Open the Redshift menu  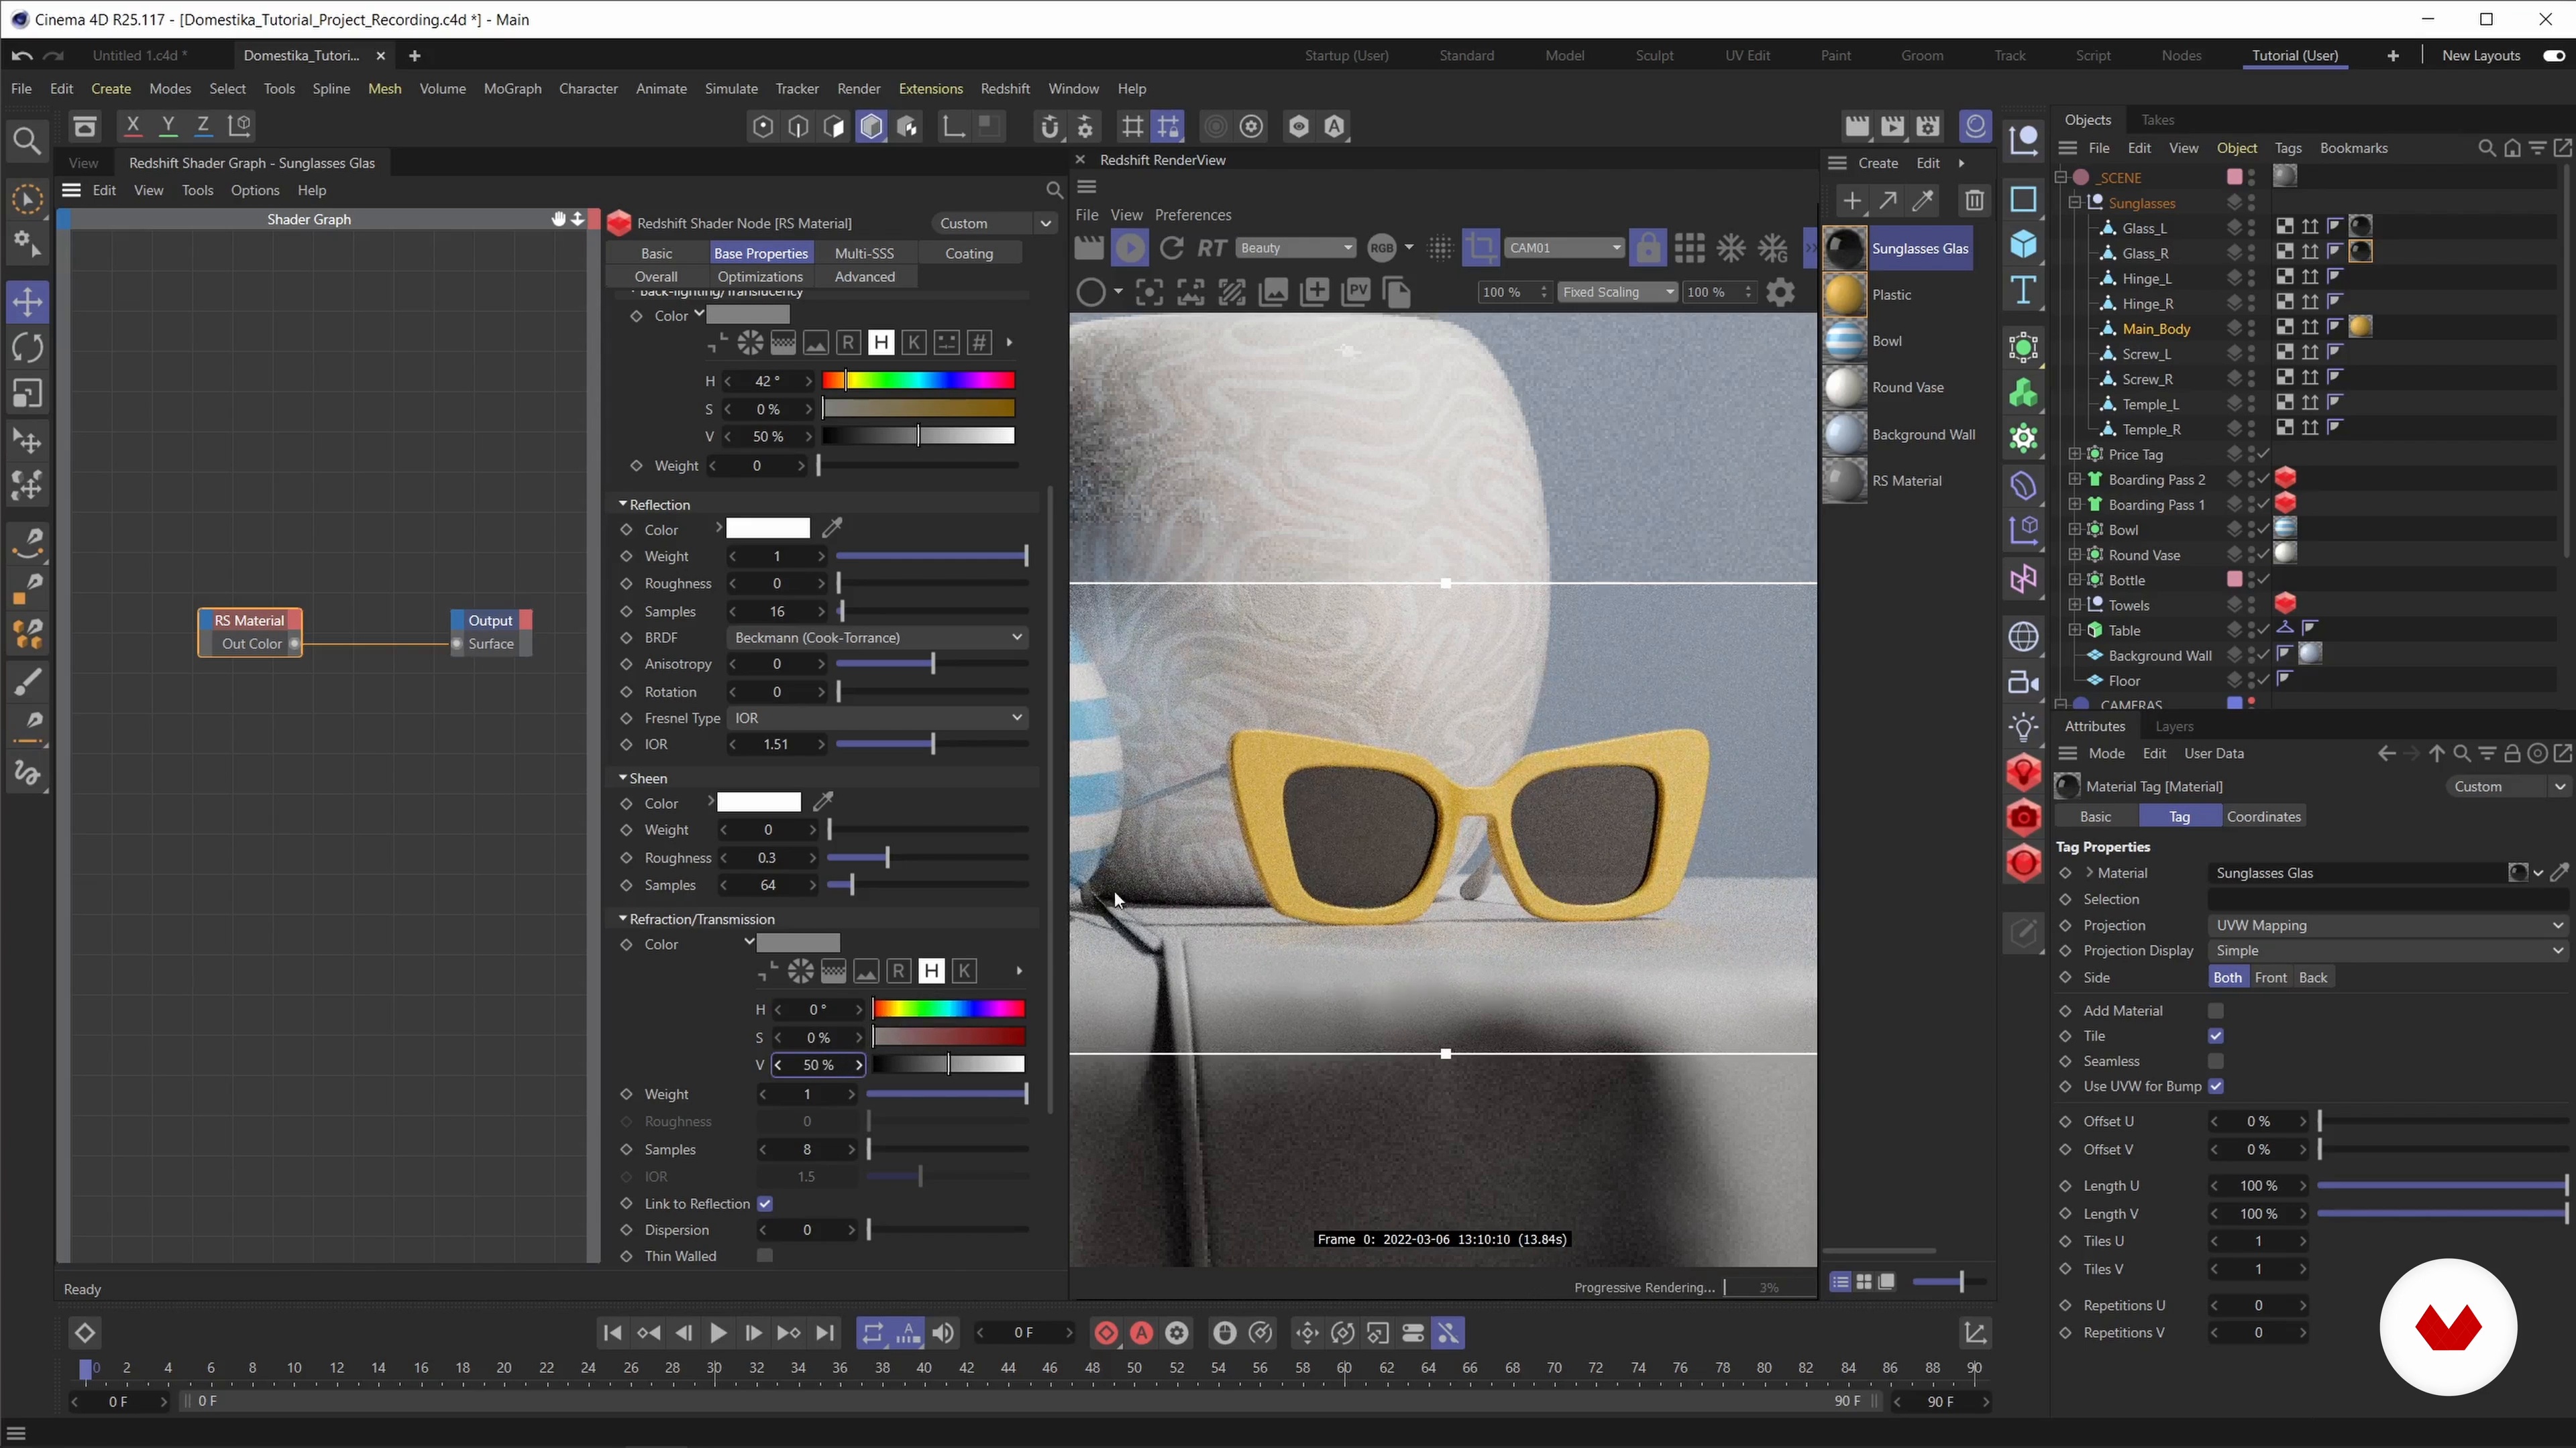click(1005, 89)
